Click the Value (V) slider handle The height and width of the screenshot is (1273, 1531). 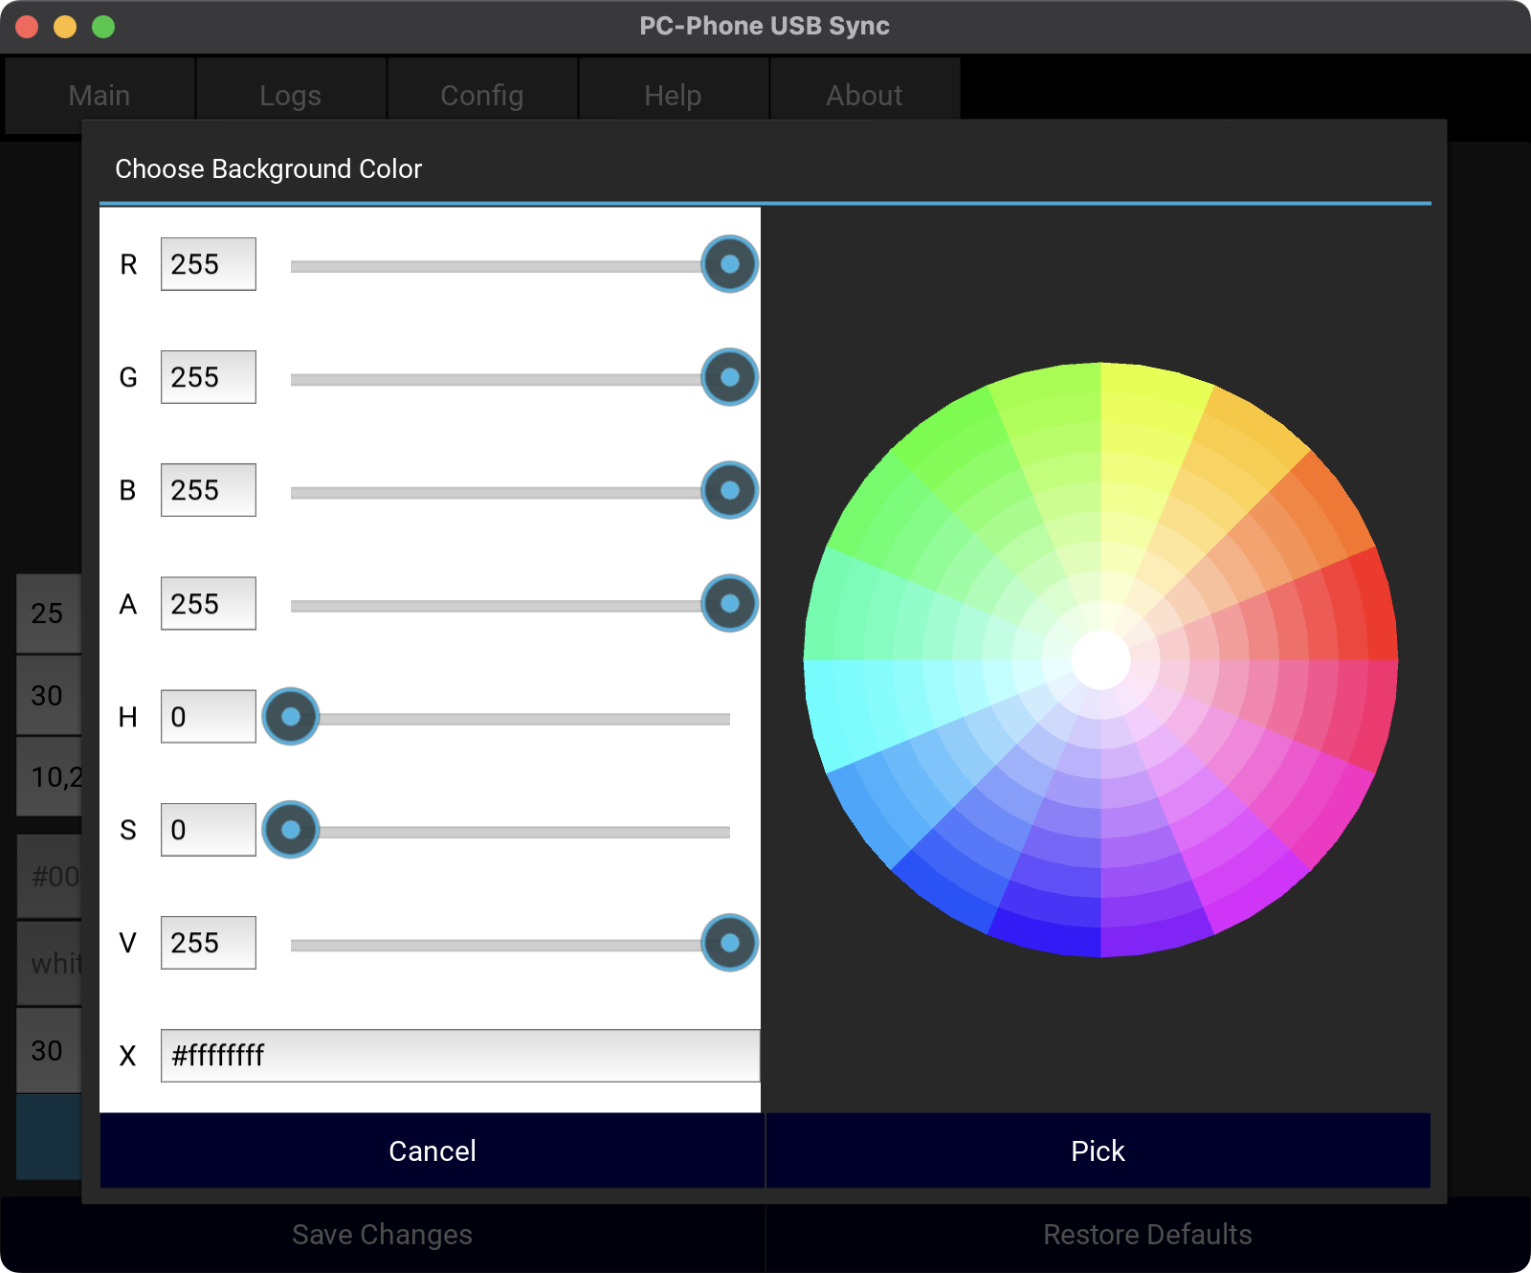(729, 943)
